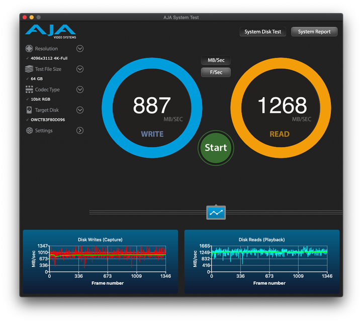Click the Disk Writes (Capture) graph
Image resolution: width=362 pixels, height=322 pixels.
click(x=100, y=261)
